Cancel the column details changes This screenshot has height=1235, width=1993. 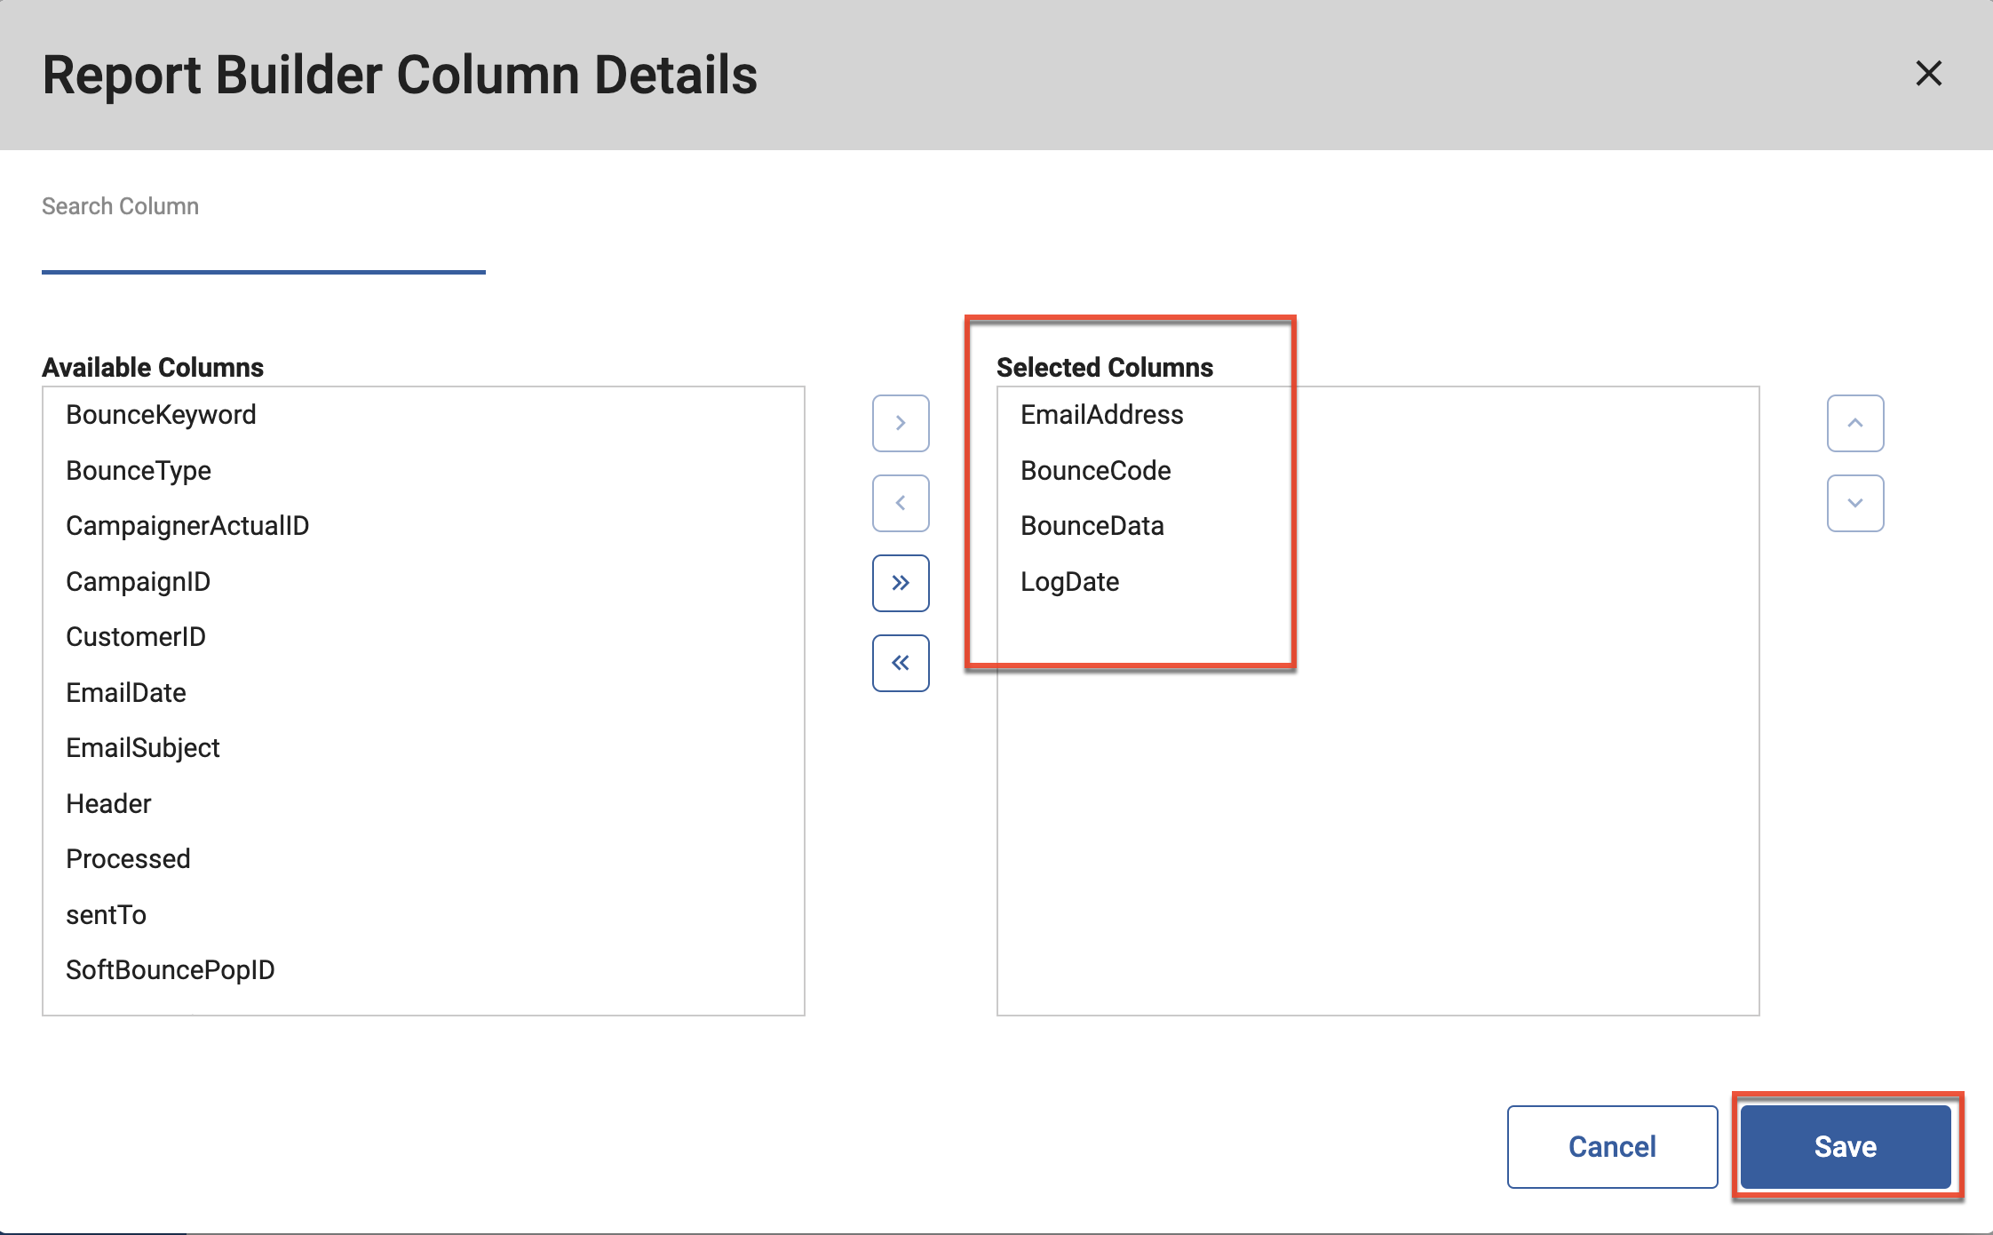[x=1612, y=1146]
